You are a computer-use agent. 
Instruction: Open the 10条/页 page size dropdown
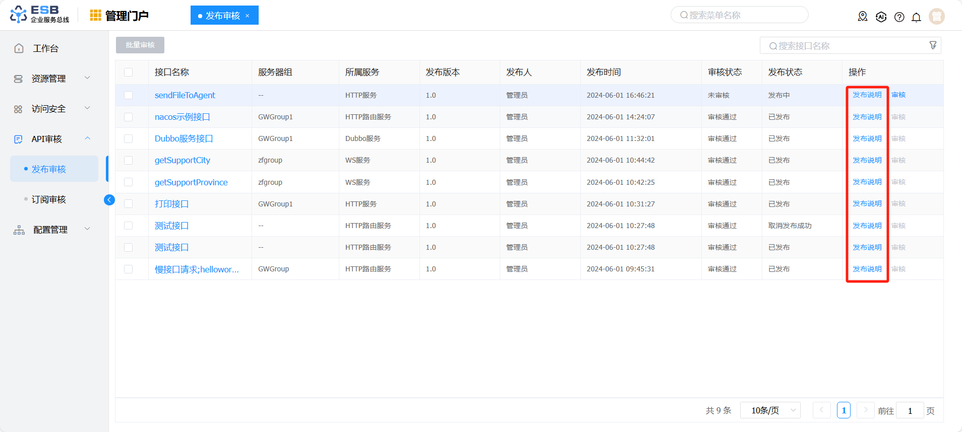point(770,410)
